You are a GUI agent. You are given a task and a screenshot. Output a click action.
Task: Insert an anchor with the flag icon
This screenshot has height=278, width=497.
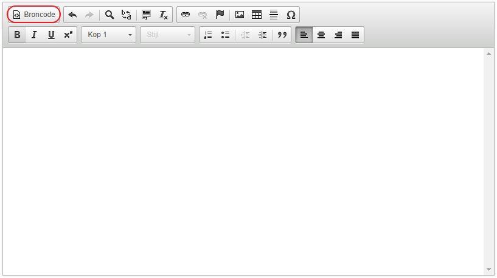tap(220, 15)
